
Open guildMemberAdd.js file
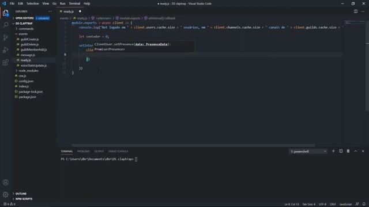pyautogui.click(x=33, y=49)
